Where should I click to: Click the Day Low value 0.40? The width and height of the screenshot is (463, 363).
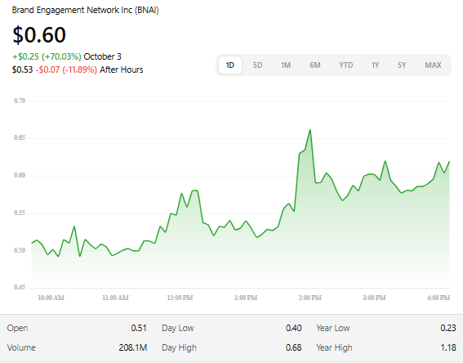click(293, 328)
